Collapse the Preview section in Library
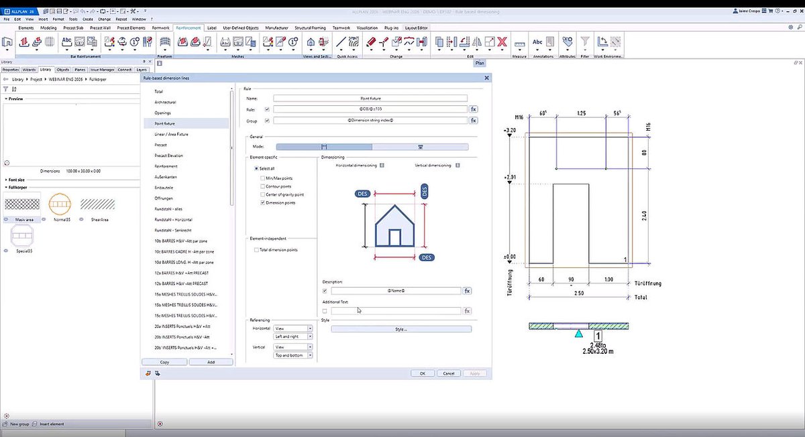Viewport: 805px width, 437px height. point(6,99)
